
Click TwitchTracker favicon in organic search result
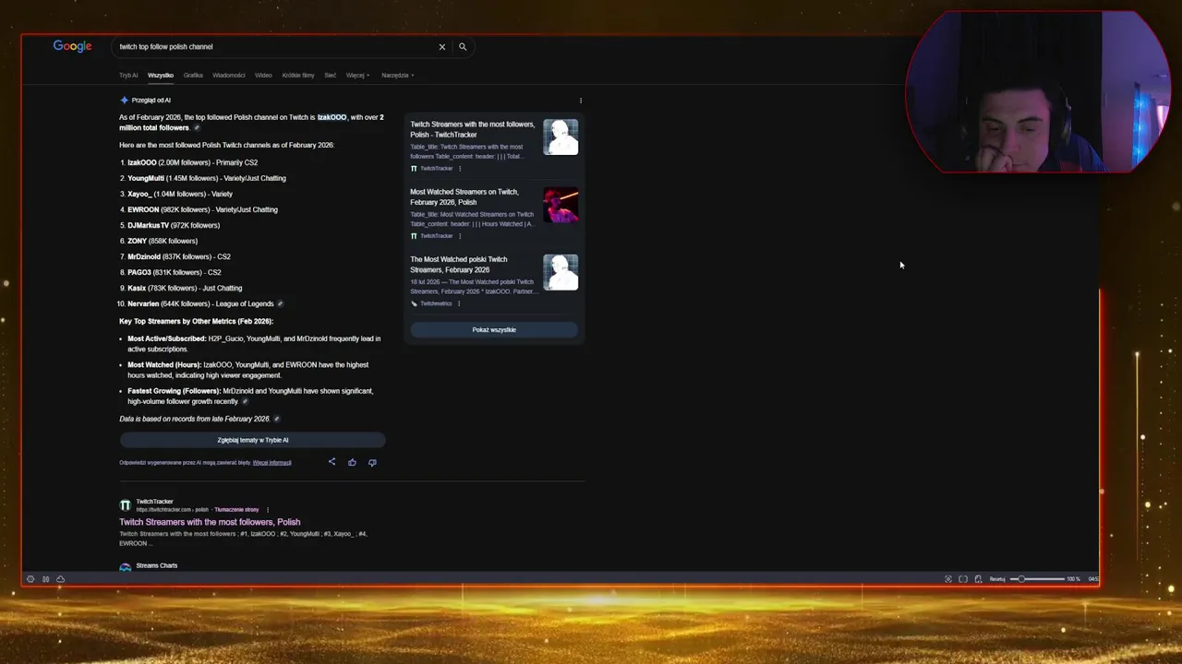pos(125,505)
